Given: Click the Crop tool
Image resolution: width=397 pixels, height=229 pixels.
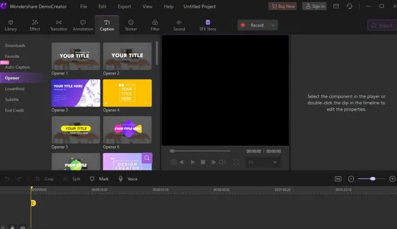Looking at the screenshot, I should [45, 179].
